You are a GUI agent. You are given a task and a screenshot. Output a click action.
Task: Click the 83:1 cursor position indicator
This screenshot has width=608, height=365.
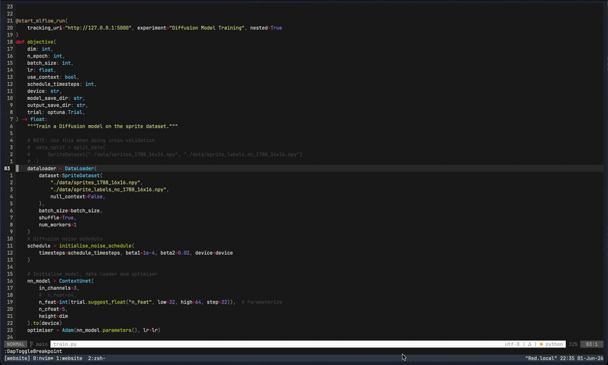click(x=592, y=344)
